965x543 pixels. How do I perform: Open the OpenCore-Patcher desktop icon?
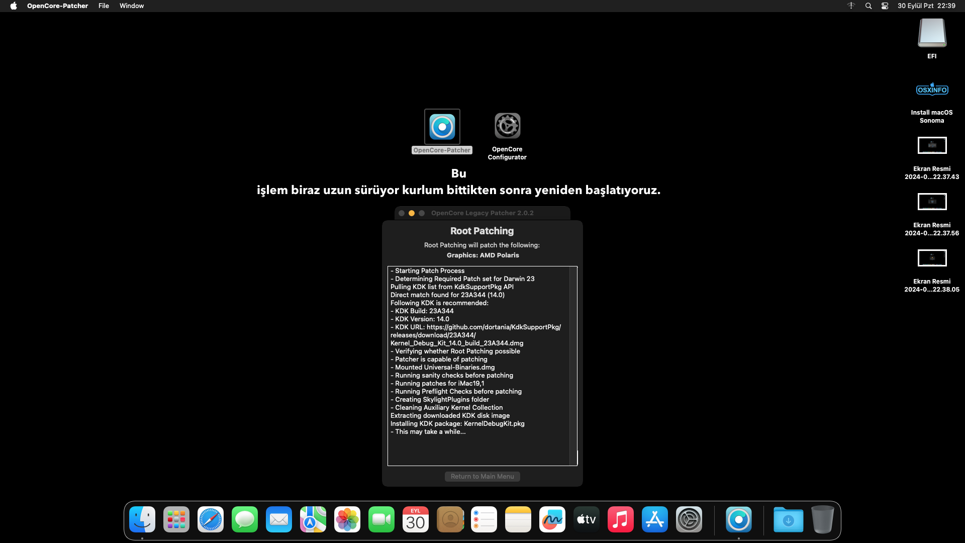(442, 127)
